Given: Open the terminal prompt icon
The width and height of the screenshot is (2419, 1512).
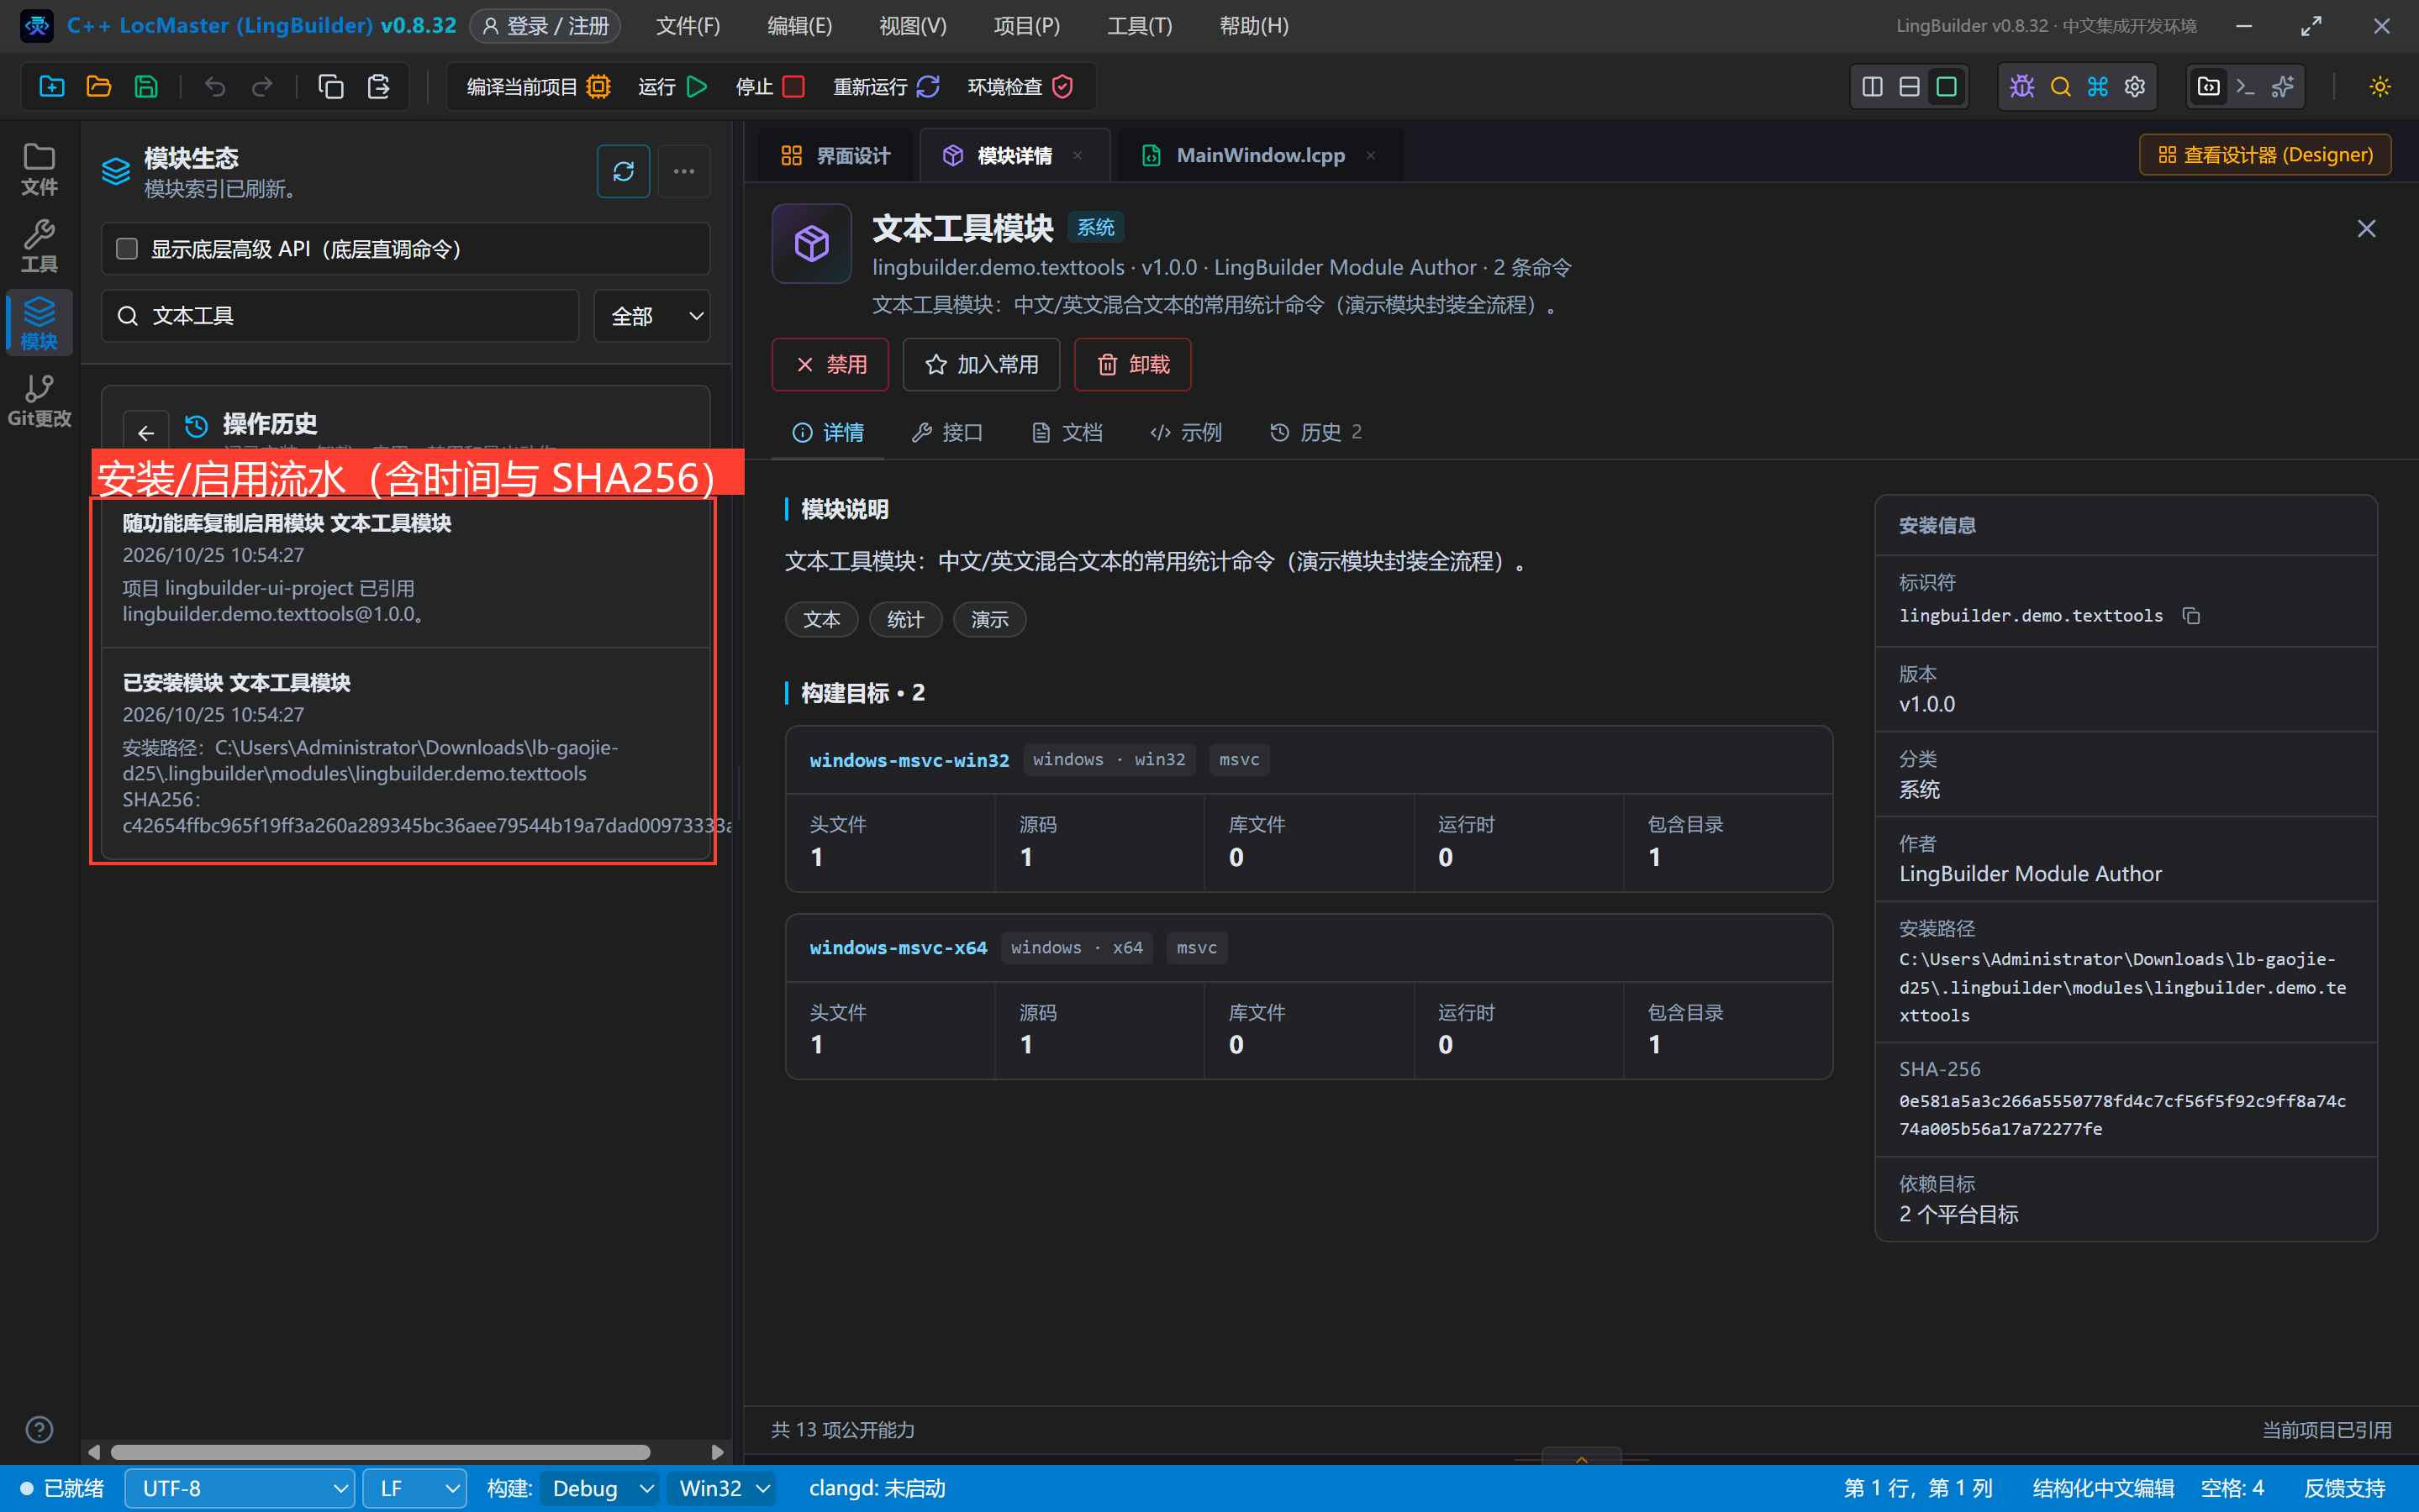Looking at the screenshot, I should pyautogui.click(x=2246, y=87).
